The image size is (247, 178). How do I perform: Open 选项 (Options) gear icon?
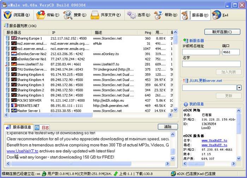132,15
